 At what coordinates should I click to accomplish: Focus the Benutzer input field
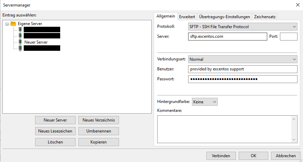(x=243, y=69)
